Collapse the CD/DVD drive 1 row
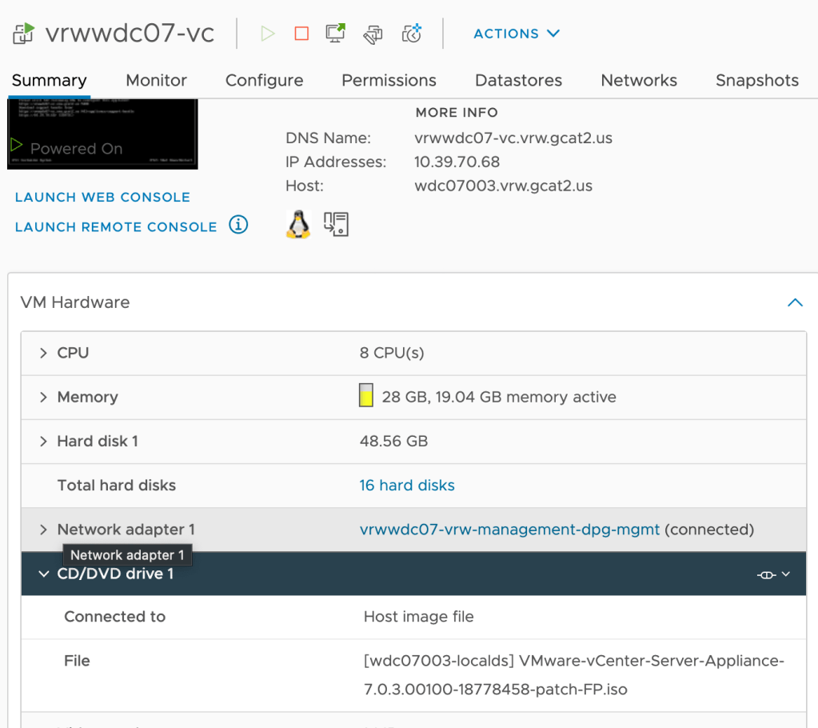This screenshot has height=728, width=818. click(x=44, y=574)
